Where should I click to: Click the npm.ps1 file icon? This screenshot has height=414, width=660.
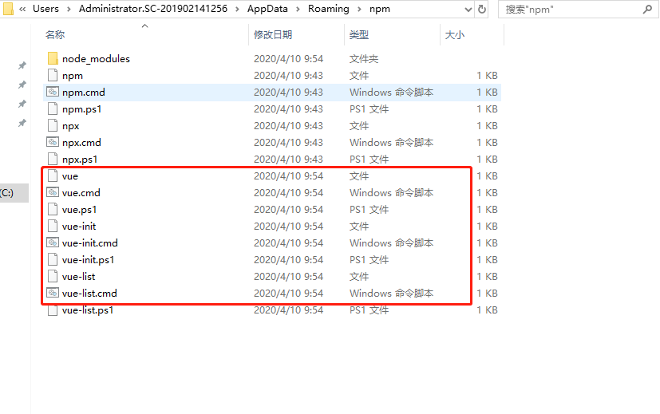[53, 109]
